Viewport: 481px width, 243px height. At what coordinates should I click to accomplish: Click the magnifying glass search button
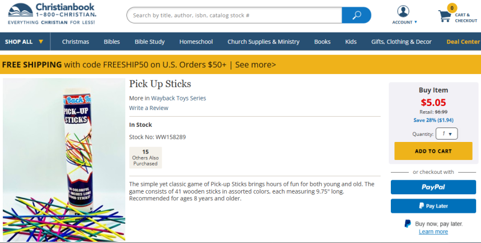click(357, 15)
